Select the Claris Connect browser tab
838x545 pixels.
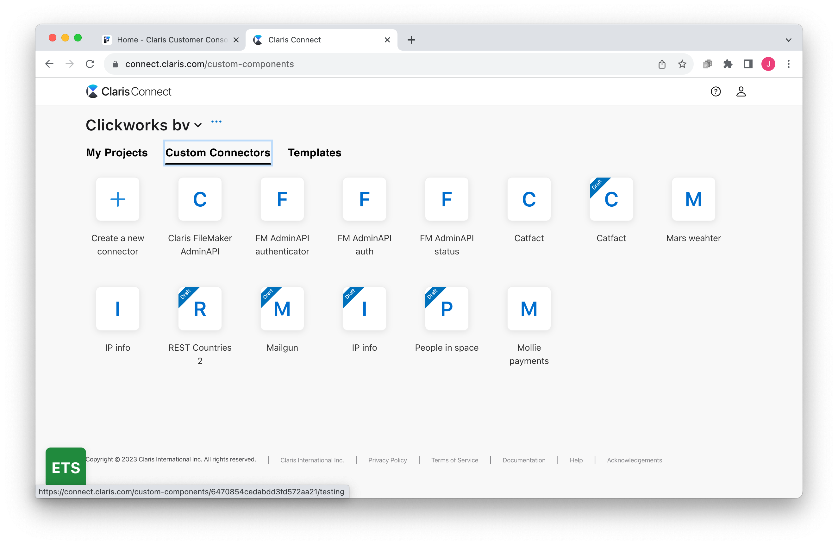point(321,40)
